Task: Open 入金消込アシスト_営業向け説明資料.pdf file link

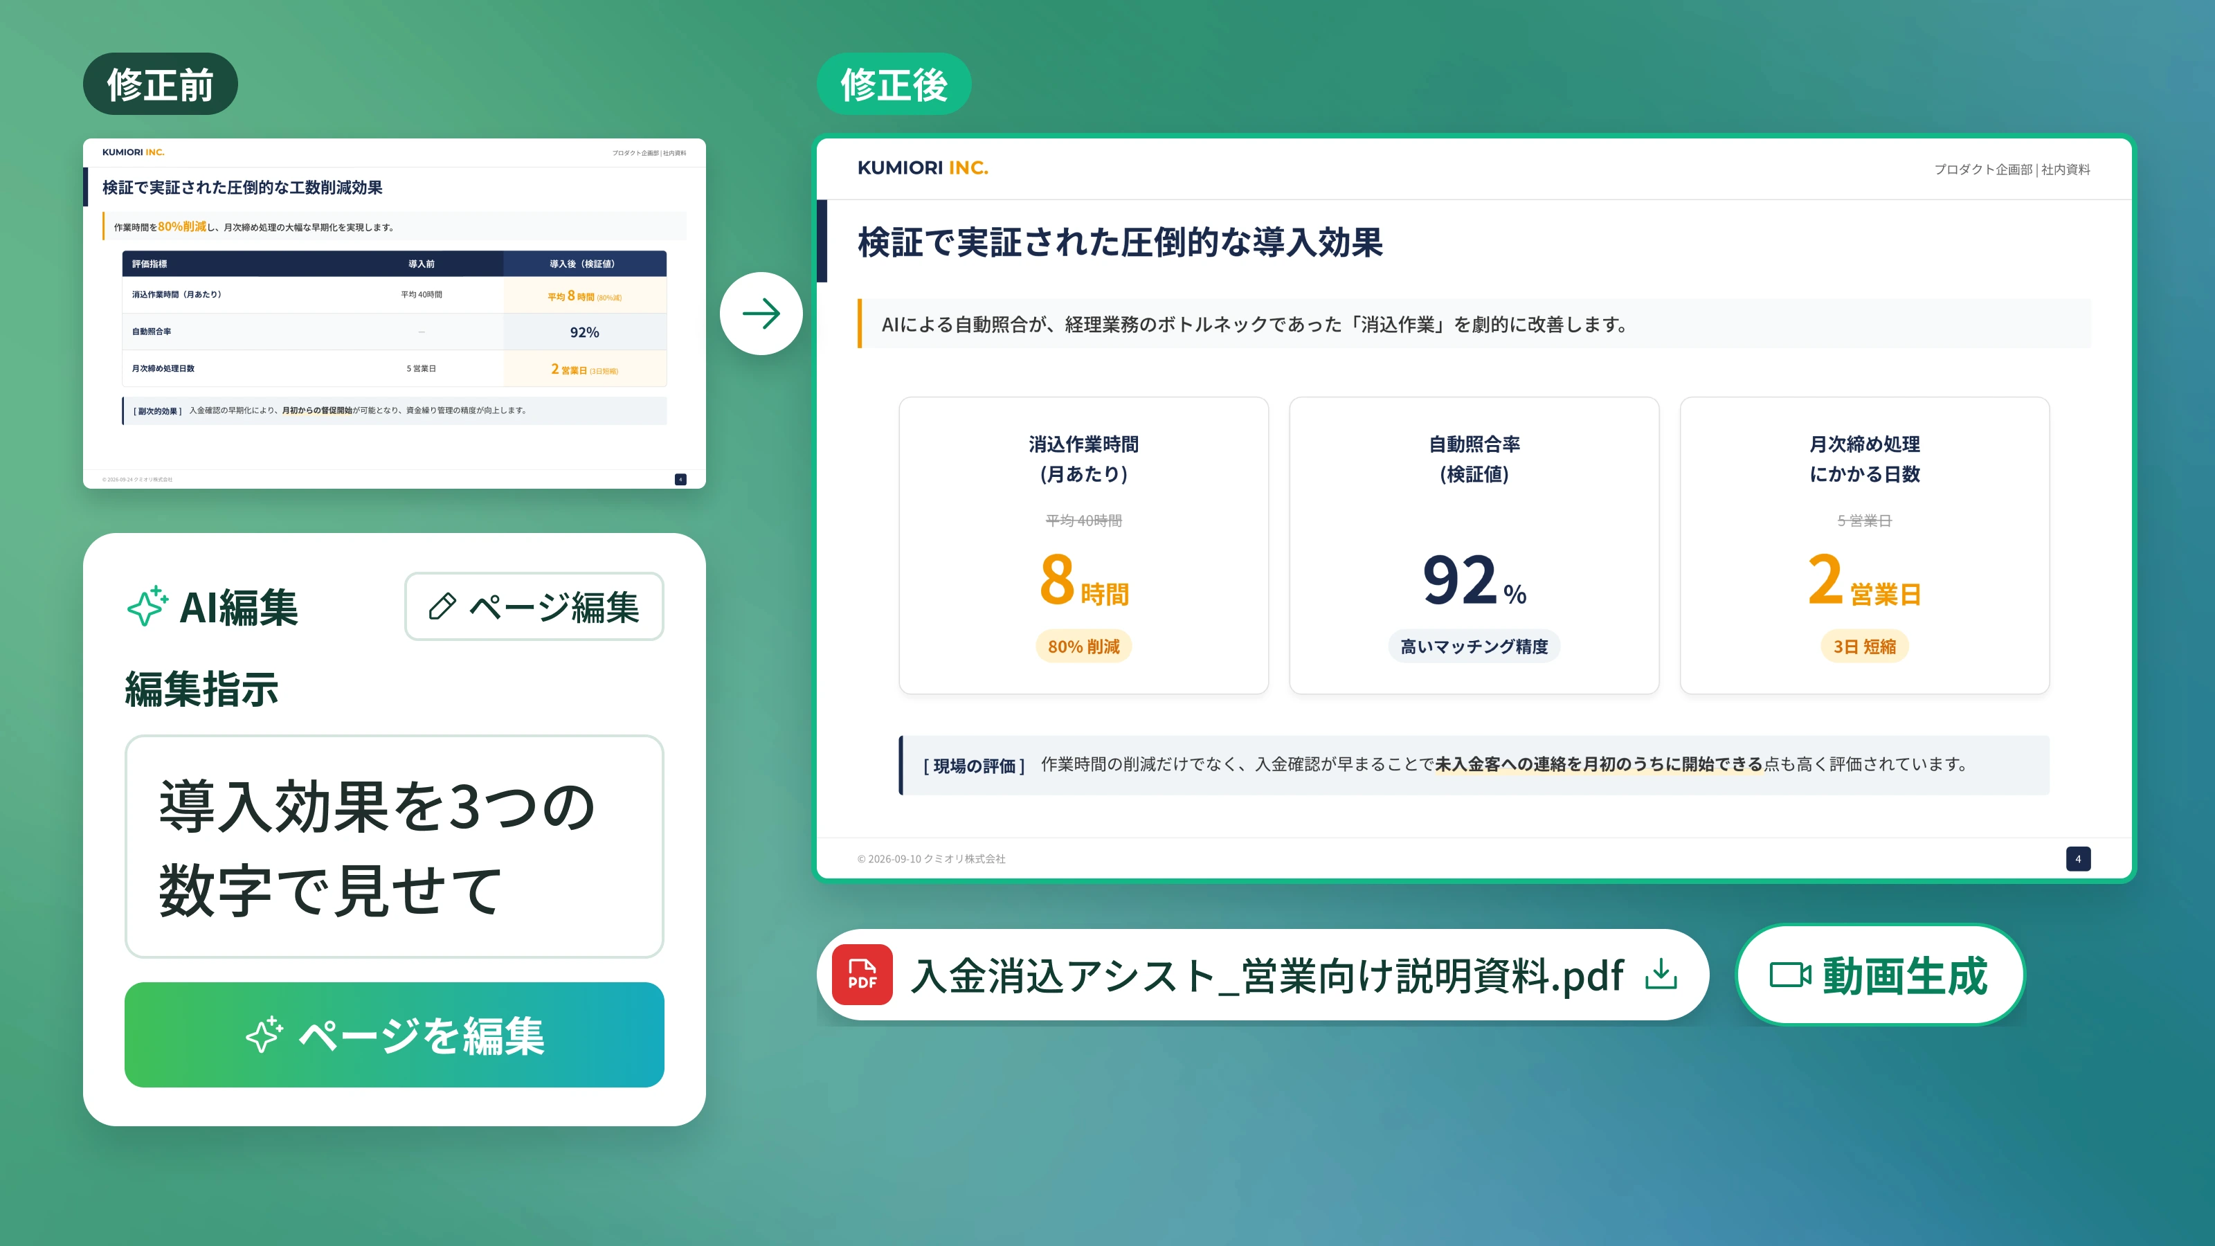Action: [1263, 974]
